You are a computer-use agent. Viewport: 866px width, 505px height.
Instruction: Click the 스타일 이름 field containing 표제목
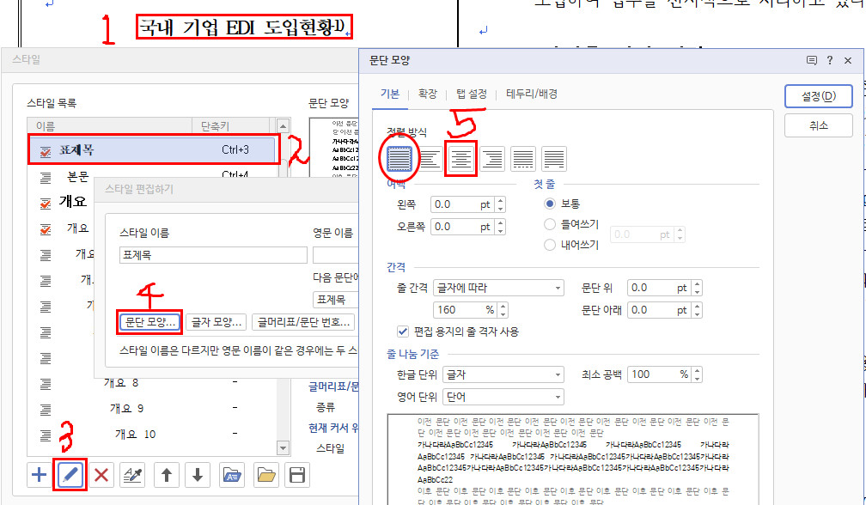tap(213, 255)
